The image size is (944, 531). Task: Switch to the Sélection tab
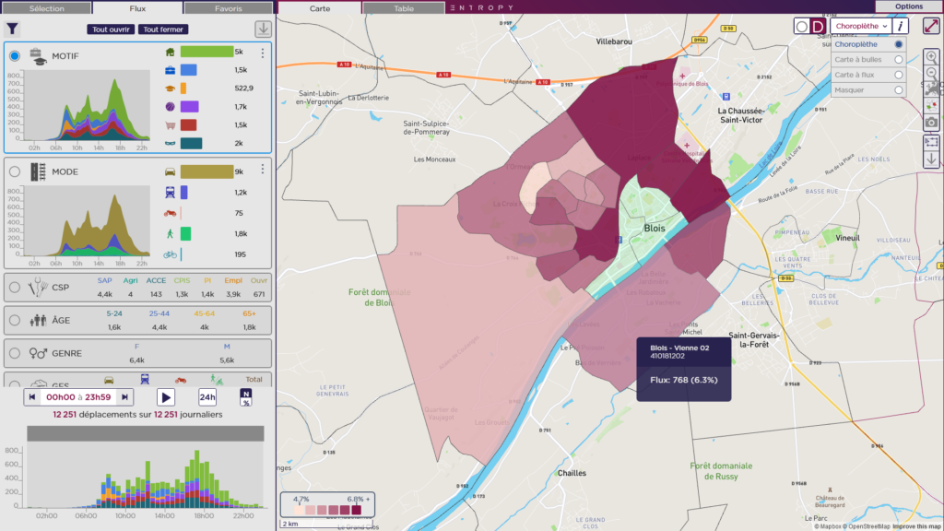click(x=46, y=7)
